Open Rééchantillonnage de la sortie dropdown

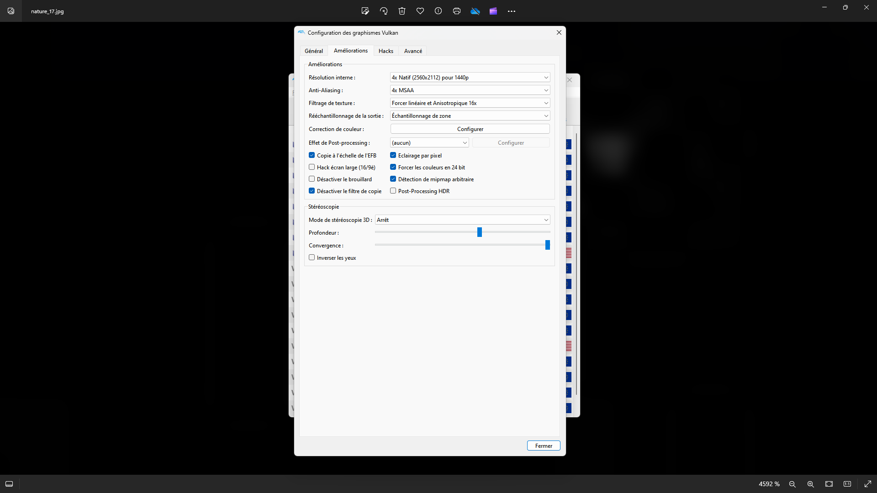click(470, 116)
